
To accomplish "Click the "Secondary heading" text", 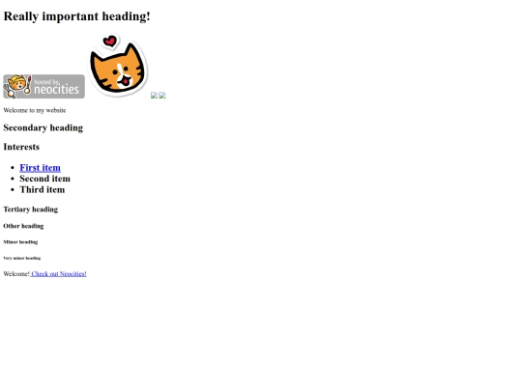I will [x=43, y=127].
